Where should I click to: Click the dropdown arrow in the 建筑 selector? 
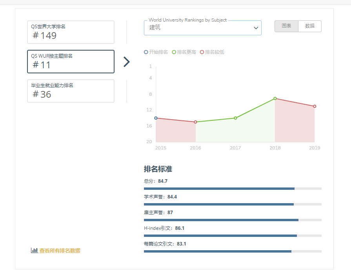[256, 28]
